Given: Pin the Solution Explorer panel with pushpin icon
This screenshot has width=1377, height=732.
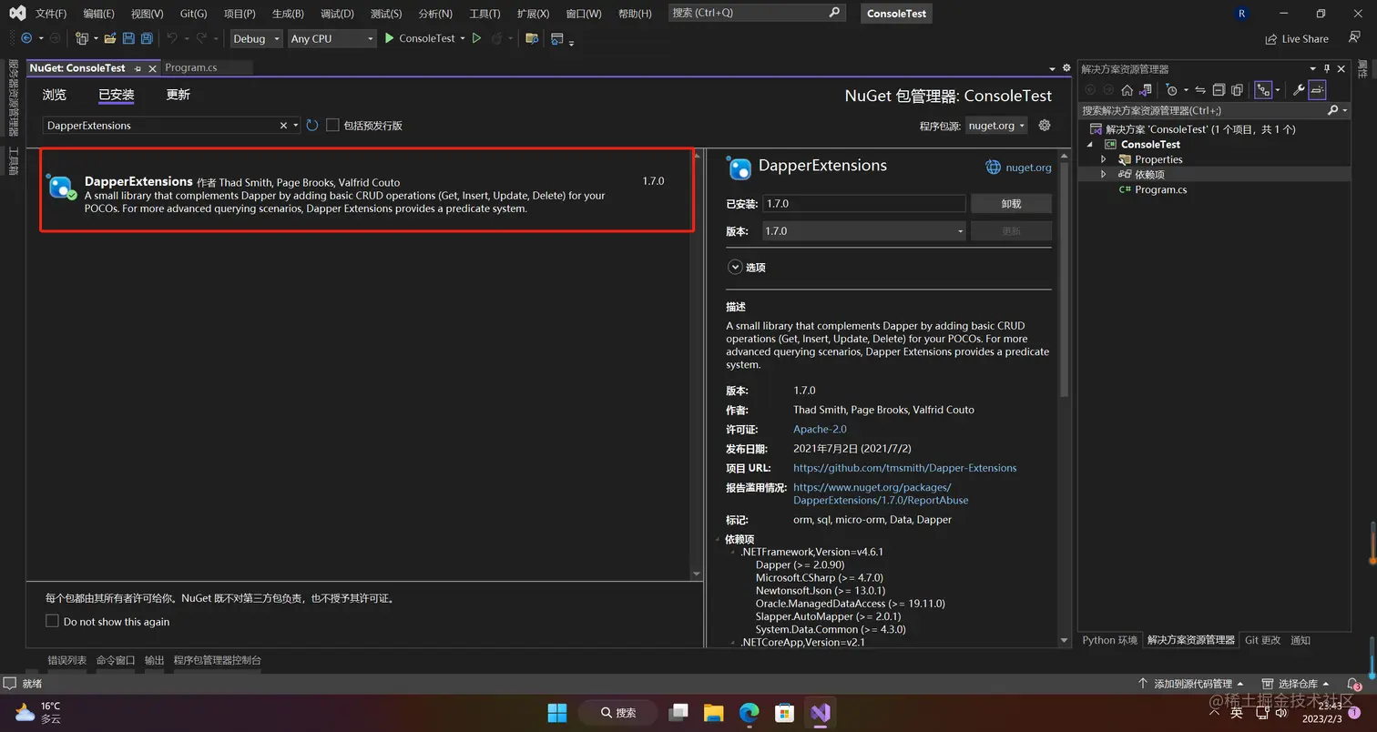Looking at the screenshot, I should pos(1327,68).
